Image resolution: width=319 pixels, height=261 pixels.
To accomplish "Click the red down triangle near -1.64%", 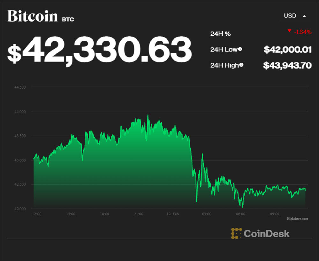I will coord(289,31).
